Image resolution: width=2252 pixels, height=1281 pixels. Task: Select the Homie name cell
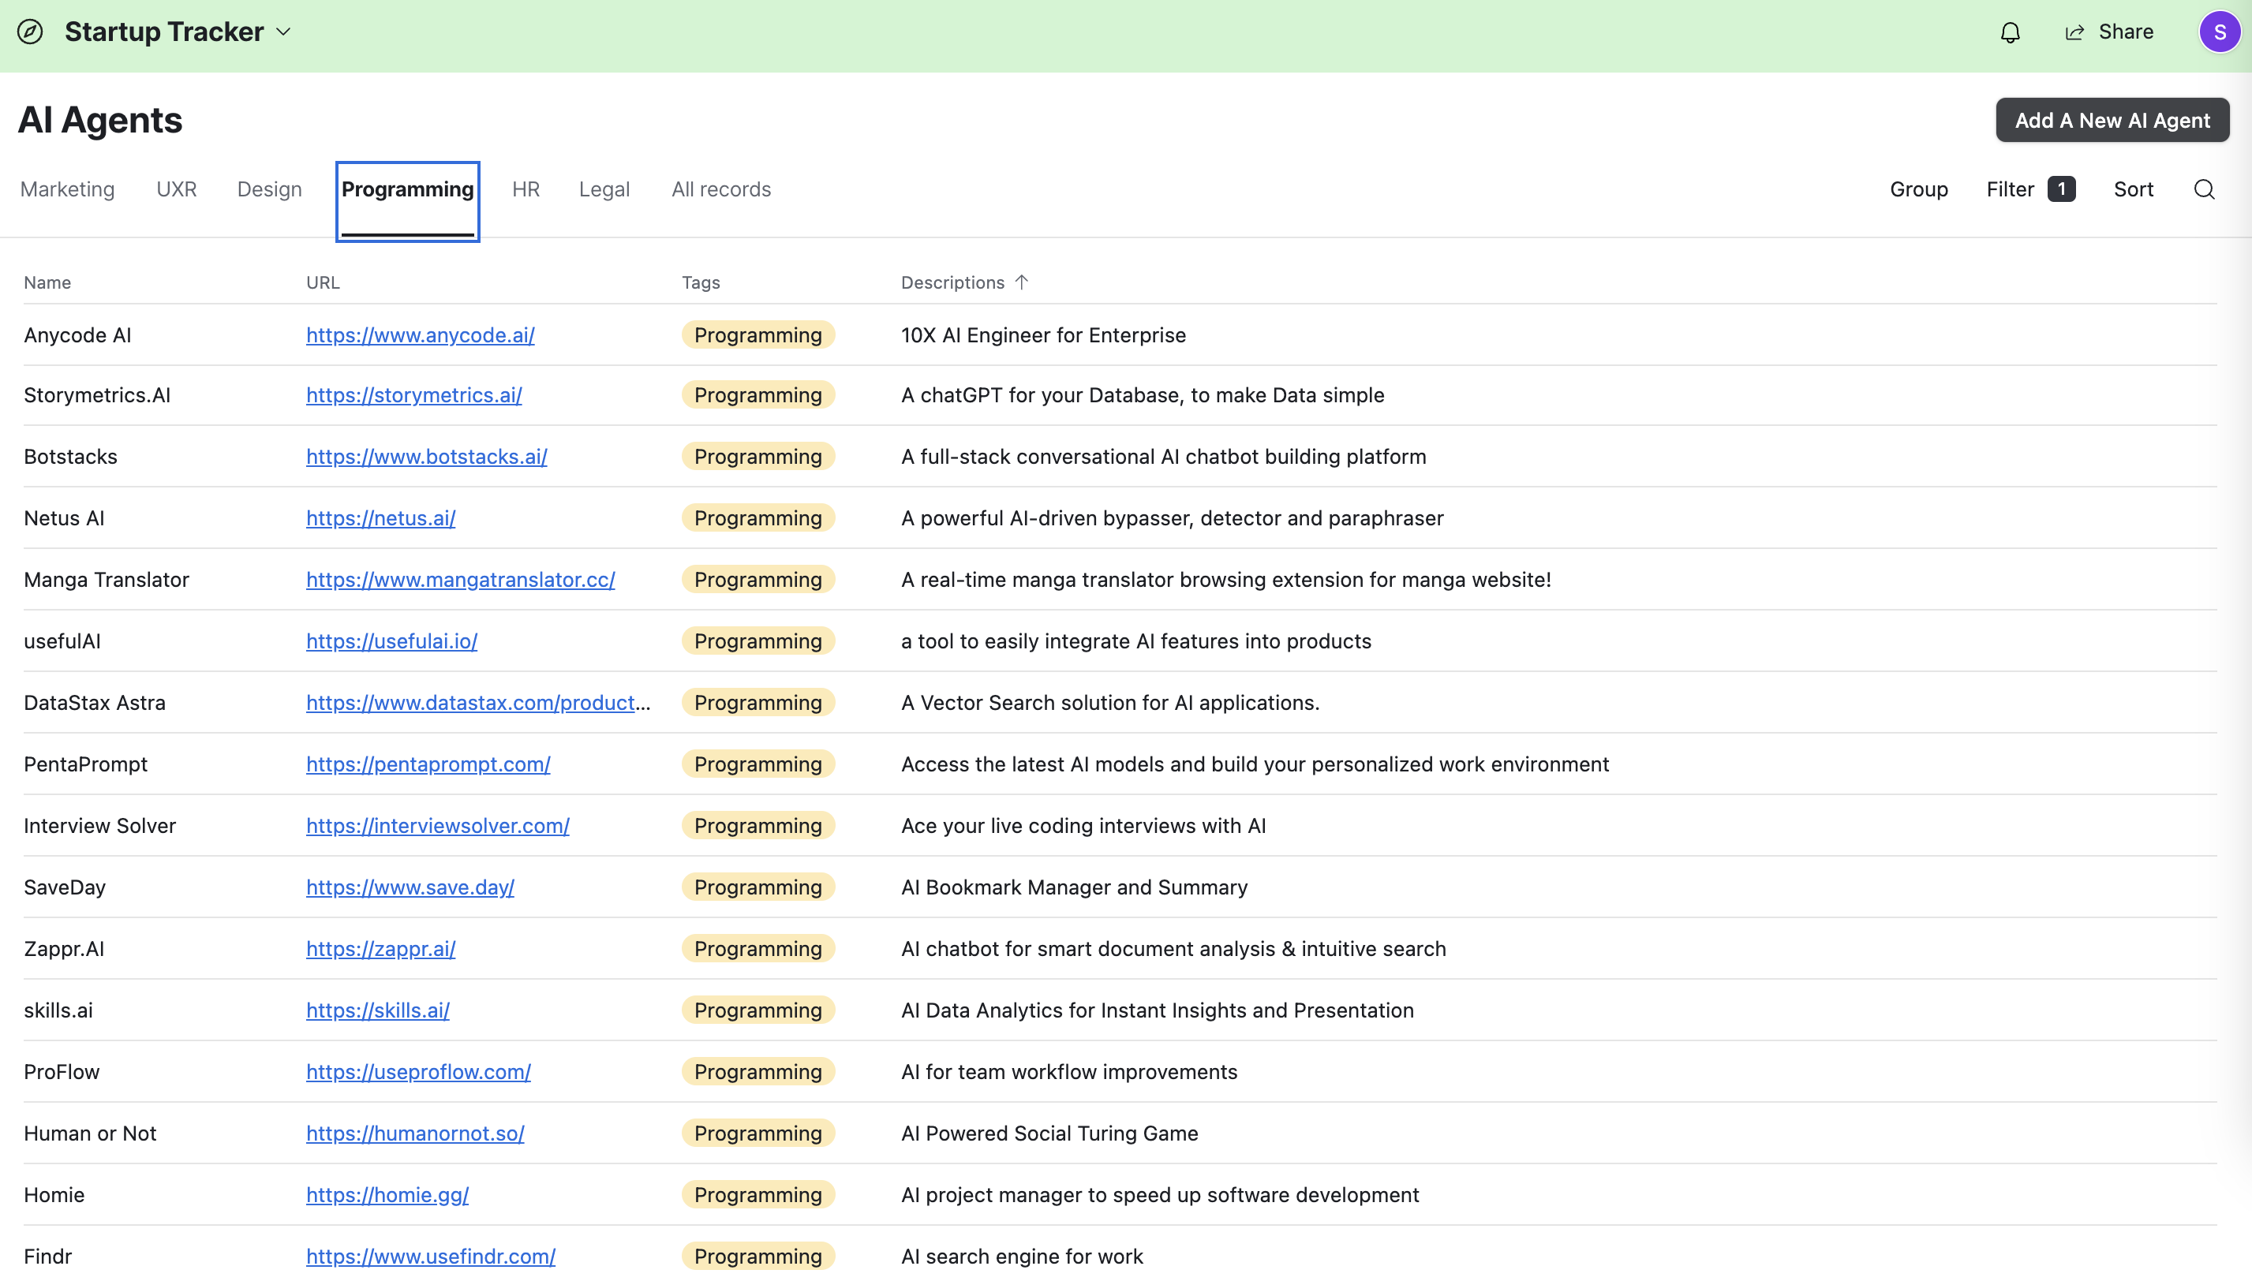click(54, 1196)
